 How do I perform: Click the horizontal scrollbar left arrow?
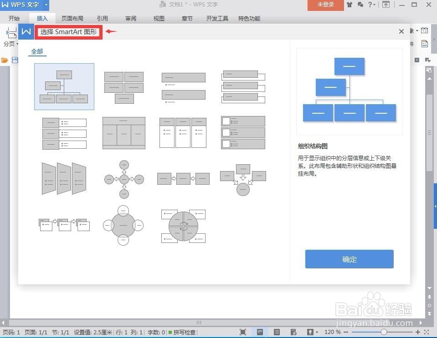click(3, 323)
